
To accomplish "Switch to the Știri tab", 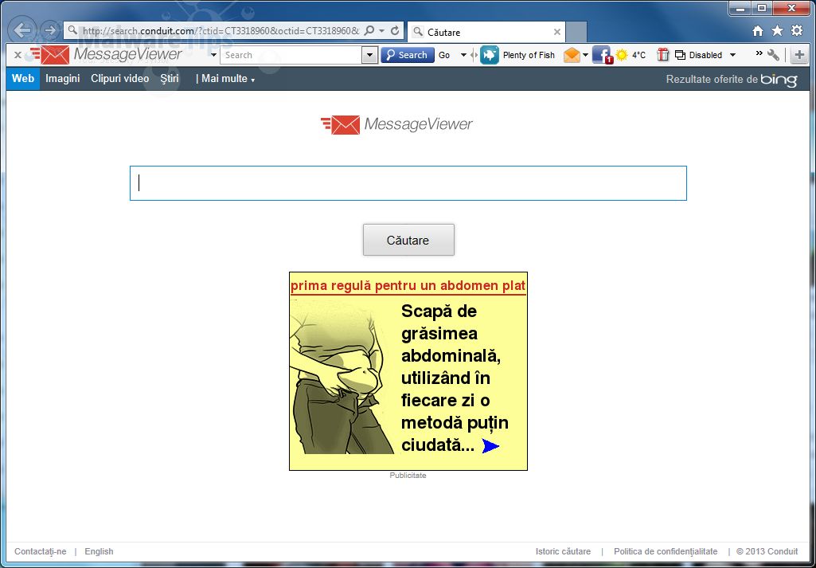I will coord(169,79).
